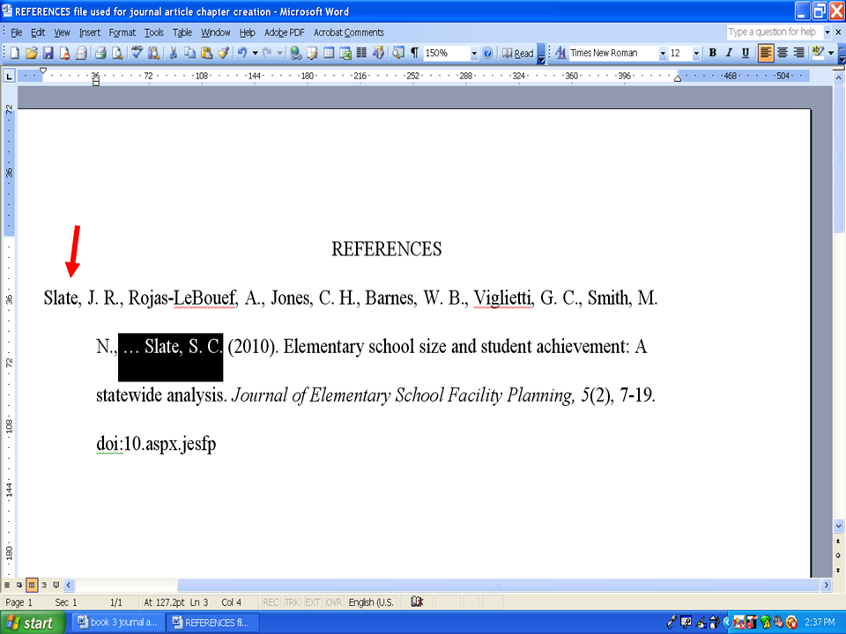Print the document using the printer icon

[x=100, y=53]
